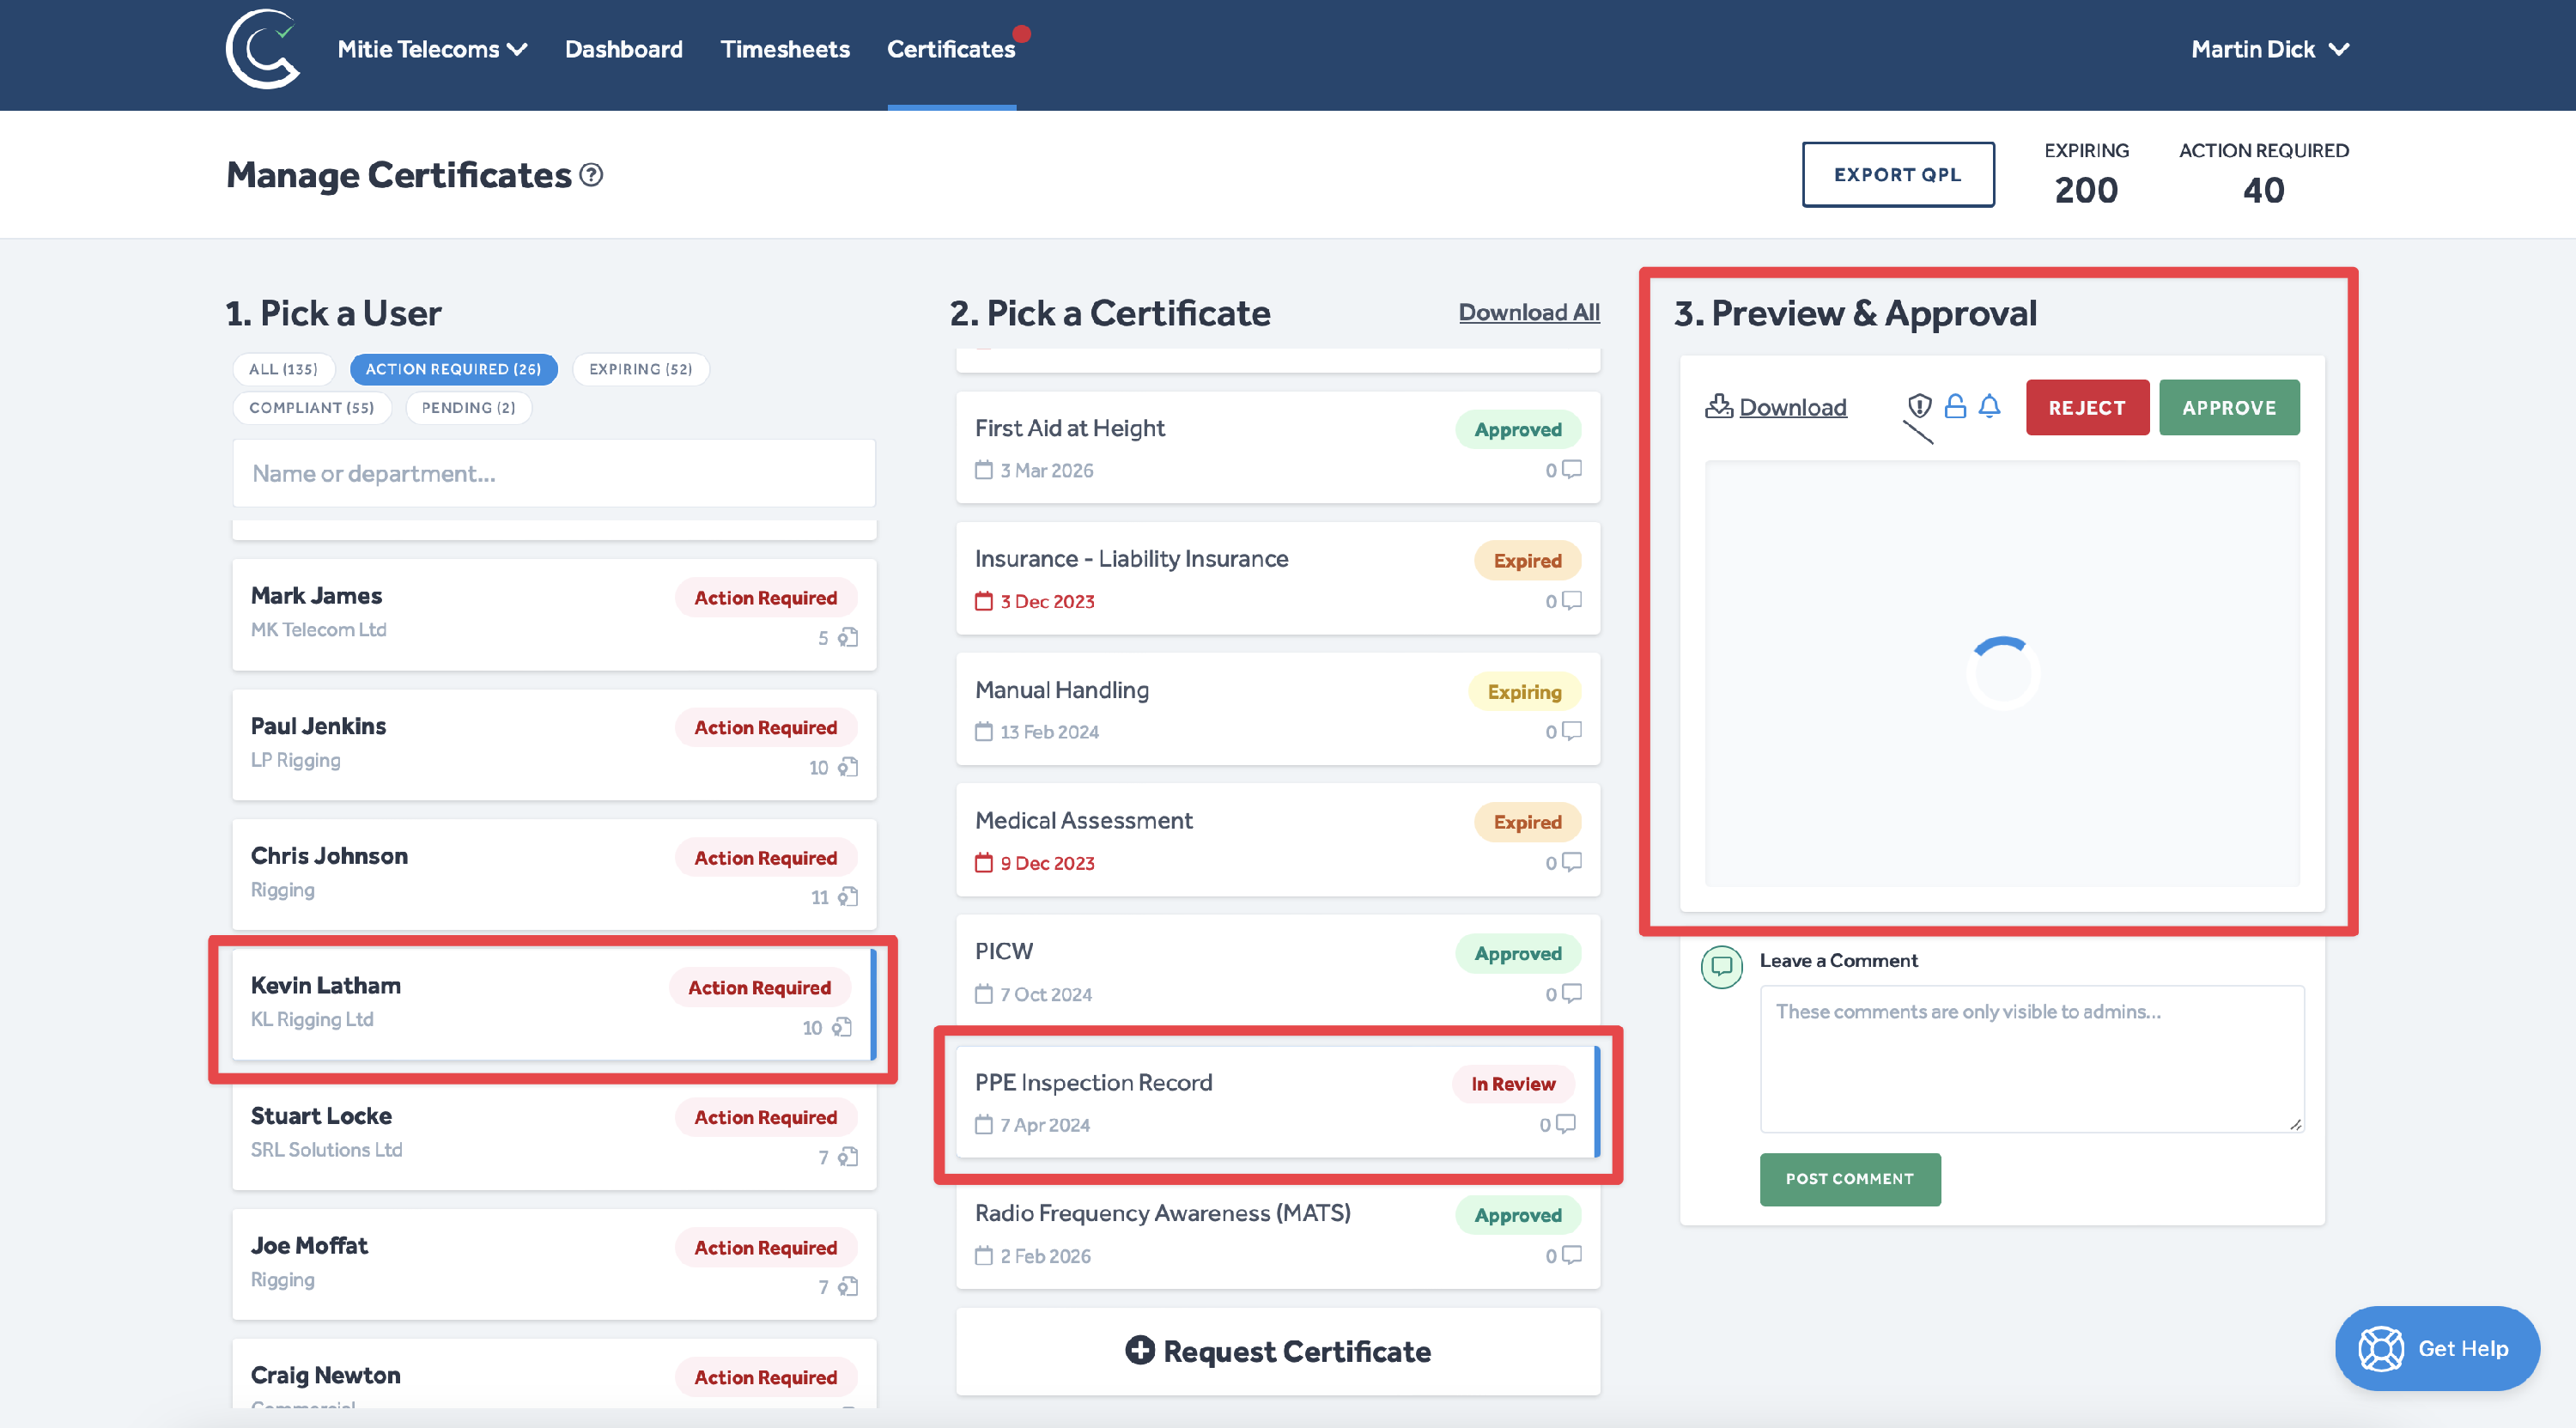This screenshot has width=2576, height=1428.
Task: Click the unlock padlock icon
Action: (x=1955, y=406)
